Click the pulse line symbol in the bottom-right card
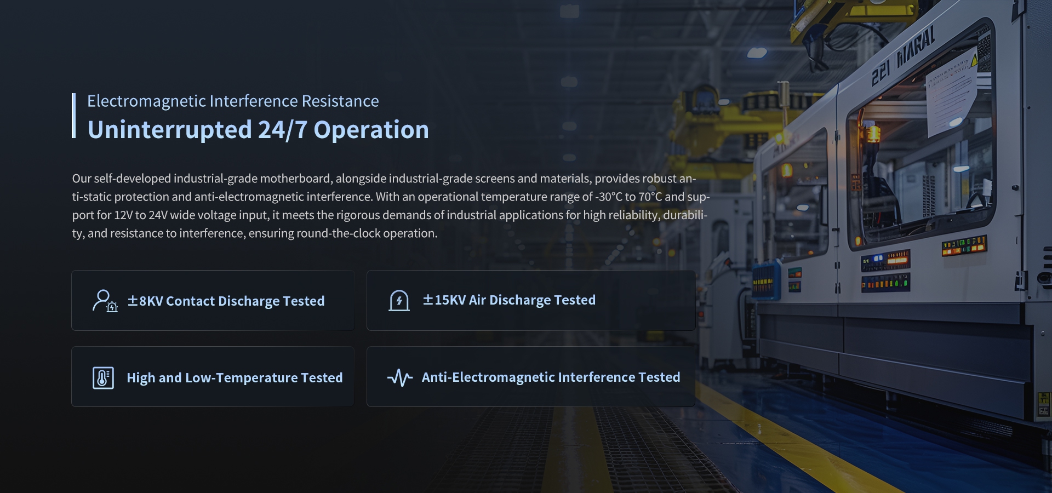1052x493 pixels. (x=399, y=377)
